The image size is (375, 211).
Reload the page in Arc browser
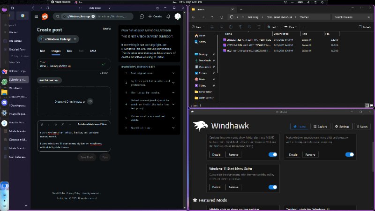point(48,8)
